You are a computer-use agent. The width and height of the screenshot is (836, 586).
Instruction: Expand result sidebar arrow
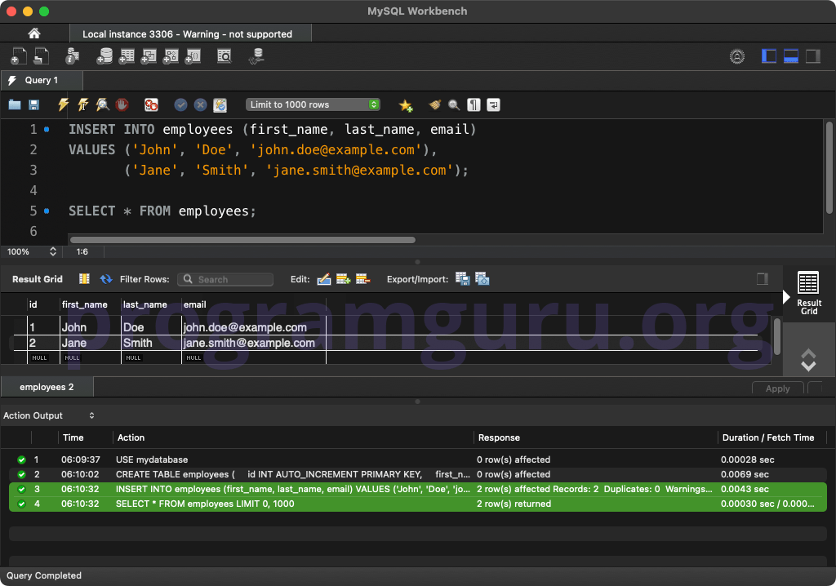786,297
